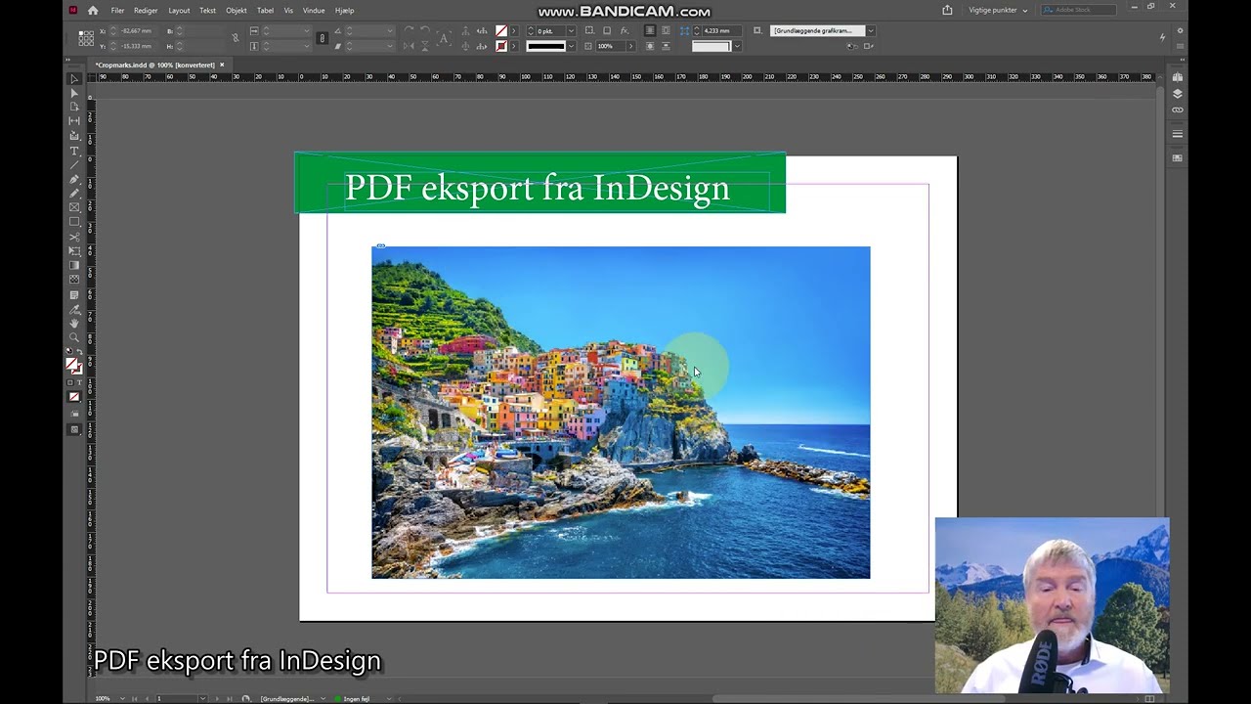Select the coastal village image
1251x704 pixels.
[x=621, y=413]
